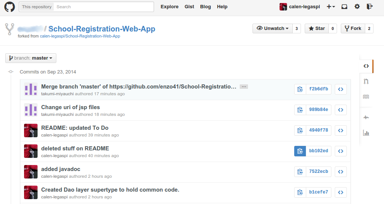The width and height of the screenshot is (384, 204).
Task: Open Blog in top navigation
Action: point(206,7)
